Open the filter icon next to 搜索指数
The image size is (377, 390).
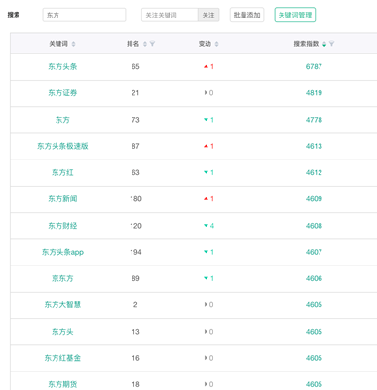[331, 44]
